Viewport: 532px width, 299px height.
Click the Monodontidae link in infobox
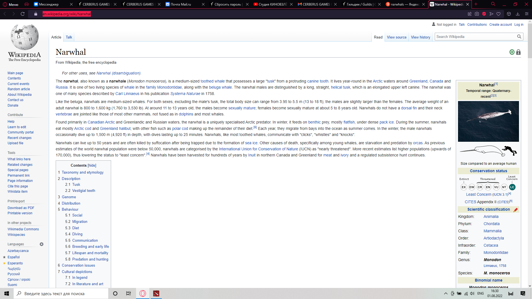click(496, 252)
